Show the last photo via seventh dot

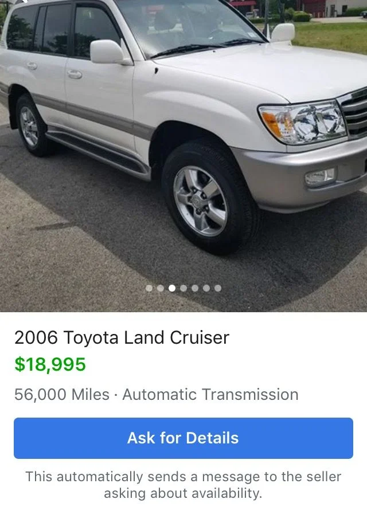tap(218, 288)
